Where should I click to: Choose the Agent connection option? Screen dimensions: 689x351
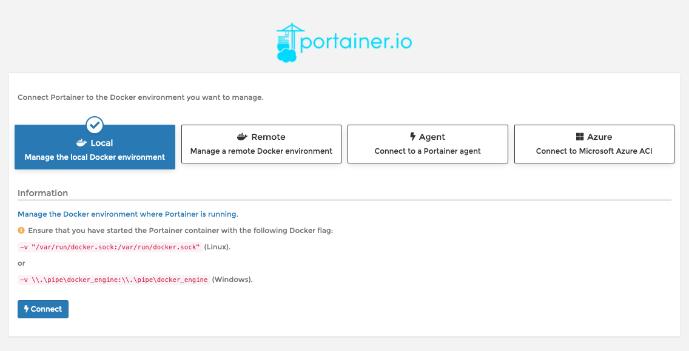click(x=428, y=144)
